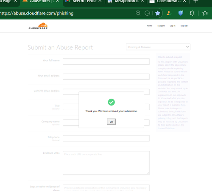Click the Your full name input field
212x191 pixels.
(x=106, y=62)
